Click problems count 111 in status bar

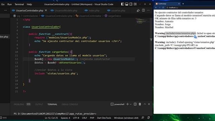(x=3, y=118)
